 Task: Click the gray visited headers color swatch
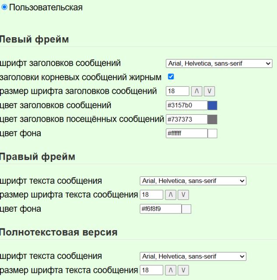coord(212,119)
